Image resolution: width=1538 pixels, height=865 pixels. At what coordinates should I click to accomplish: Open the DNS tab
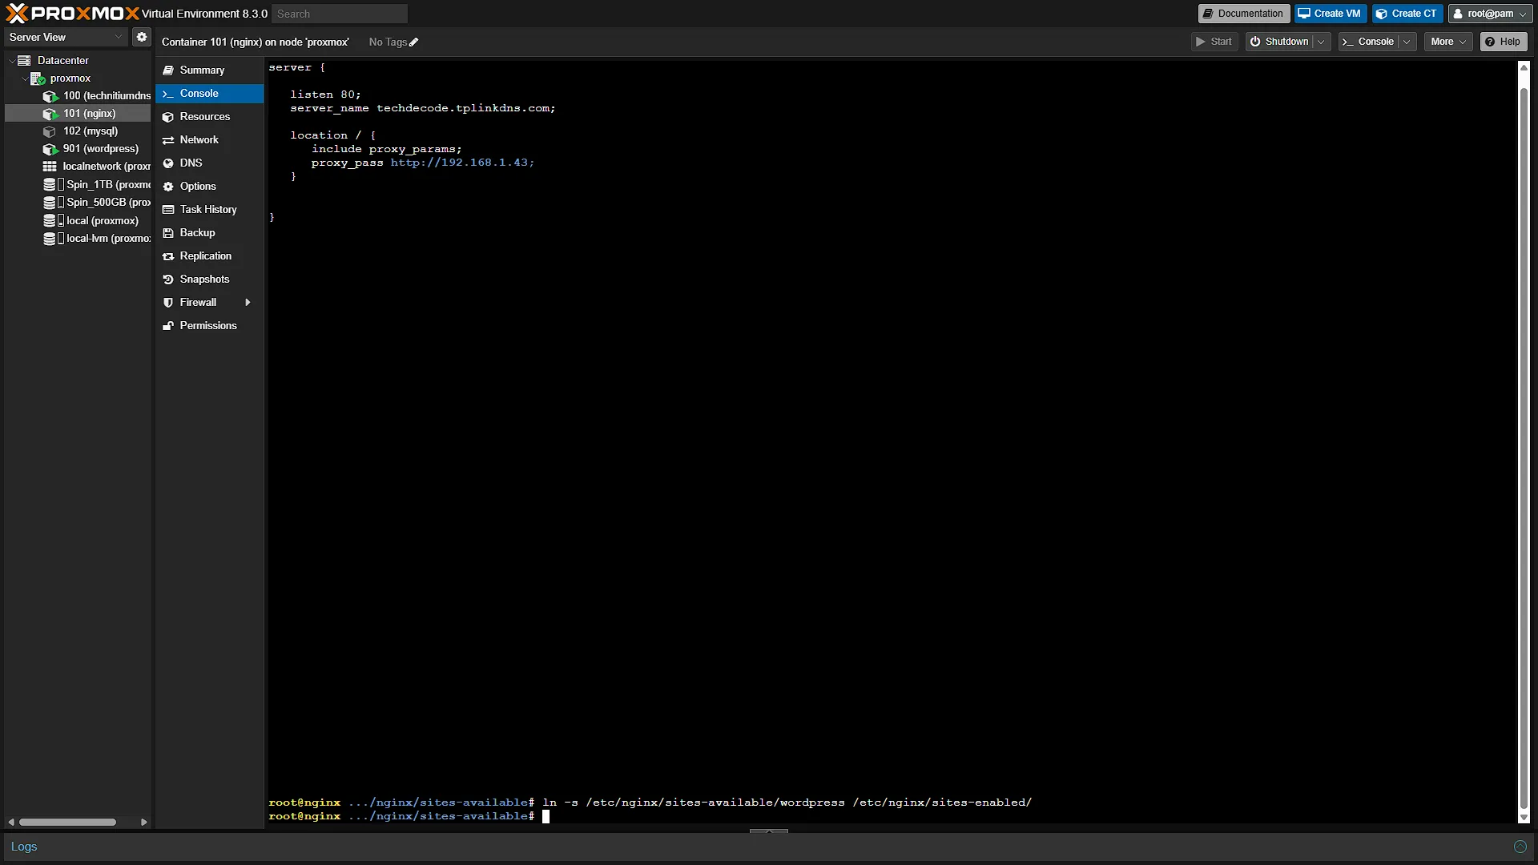click(x=209, y=163)
